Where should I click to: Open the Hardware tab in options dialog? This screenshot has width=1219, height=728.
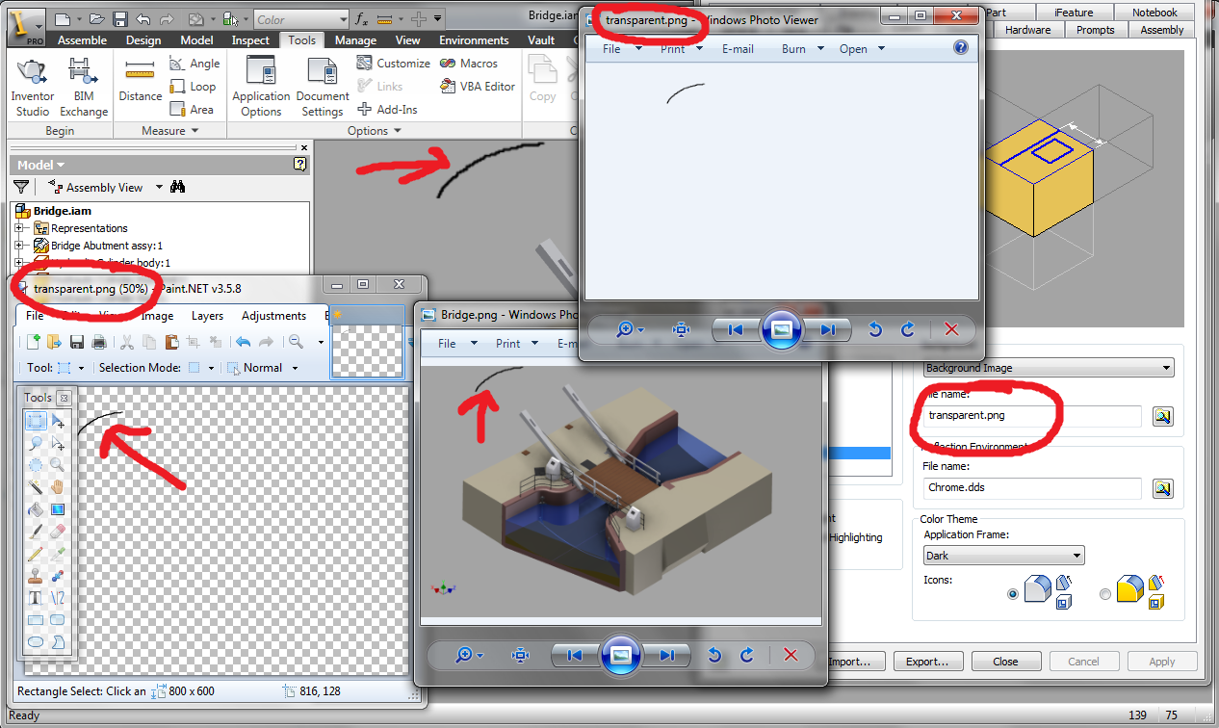pos(1027,30)
